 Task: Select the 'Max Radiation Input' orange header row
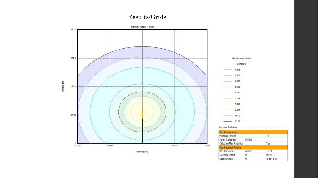(253, 132)
